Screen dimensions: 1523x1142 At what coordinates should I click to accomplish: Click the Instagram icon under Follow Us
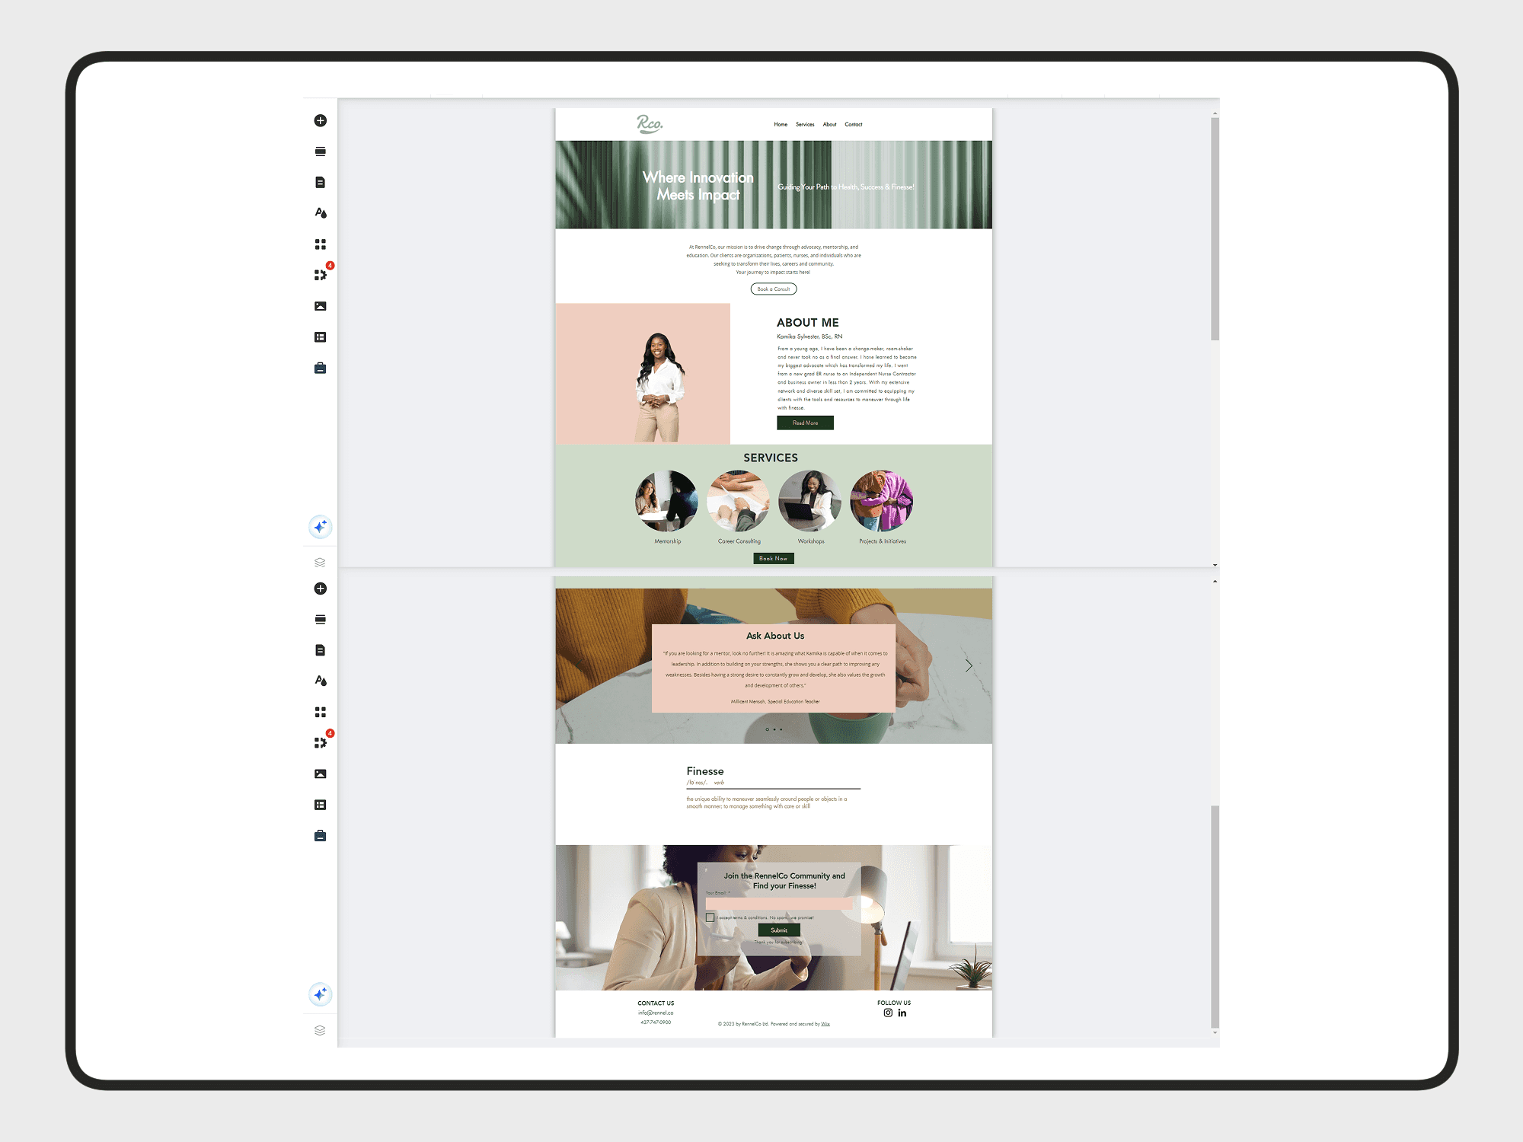(888, 1013)
